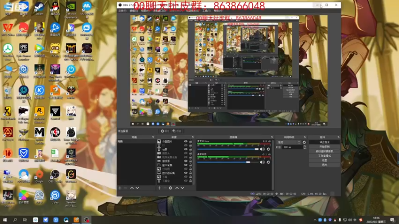Pop out the Scenes dock panel

[x=153, y=137]
